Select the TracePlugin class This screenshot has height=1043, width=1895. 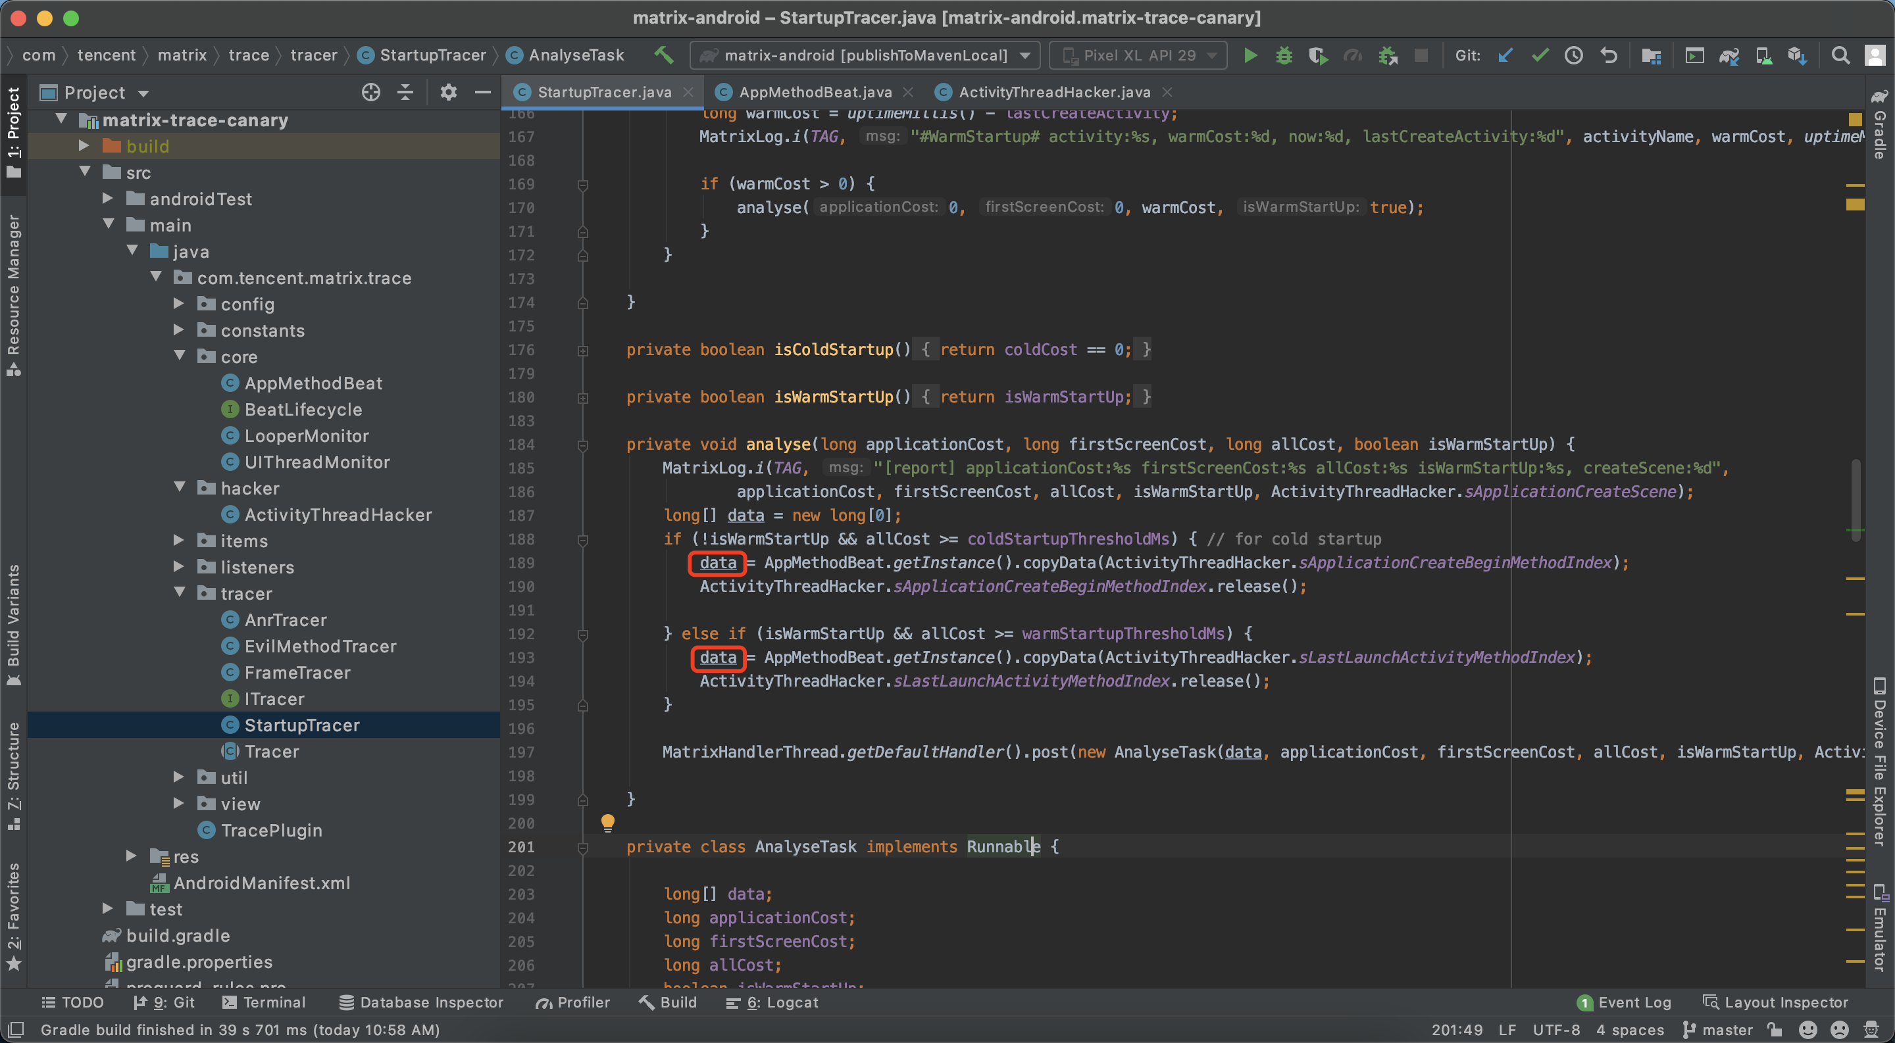[x=261, y=830]
